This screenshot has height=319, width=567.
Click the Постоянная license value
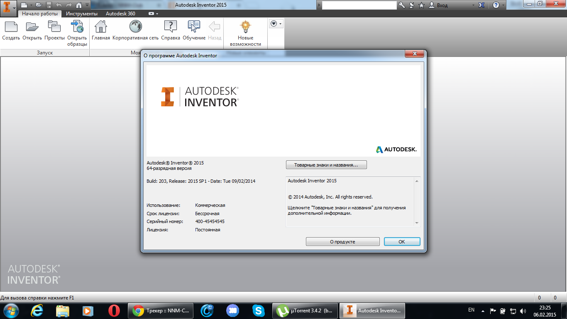(208, 230)
